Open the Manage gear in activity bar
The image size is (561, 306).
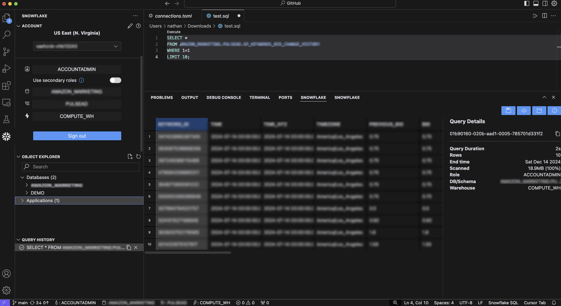pos(6,290)
